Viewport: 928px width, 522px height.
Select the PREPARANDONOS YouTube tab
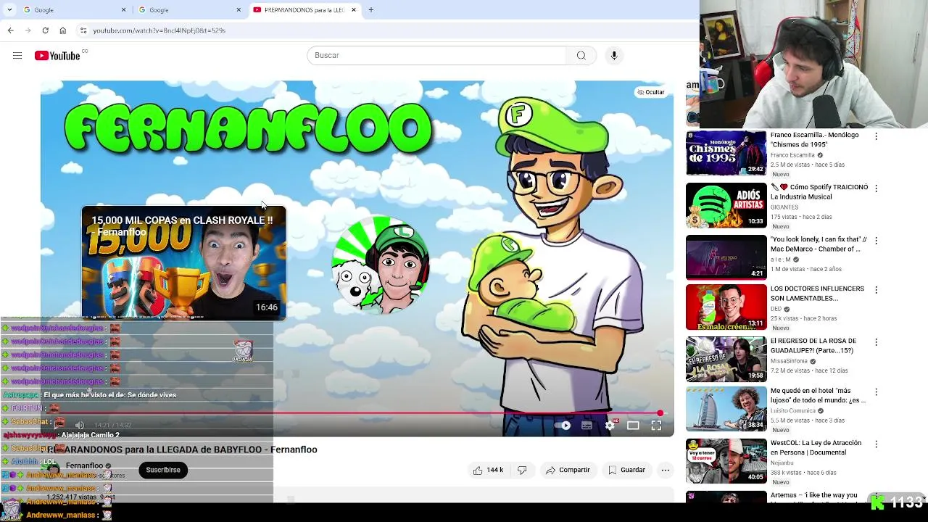(304, 10)
